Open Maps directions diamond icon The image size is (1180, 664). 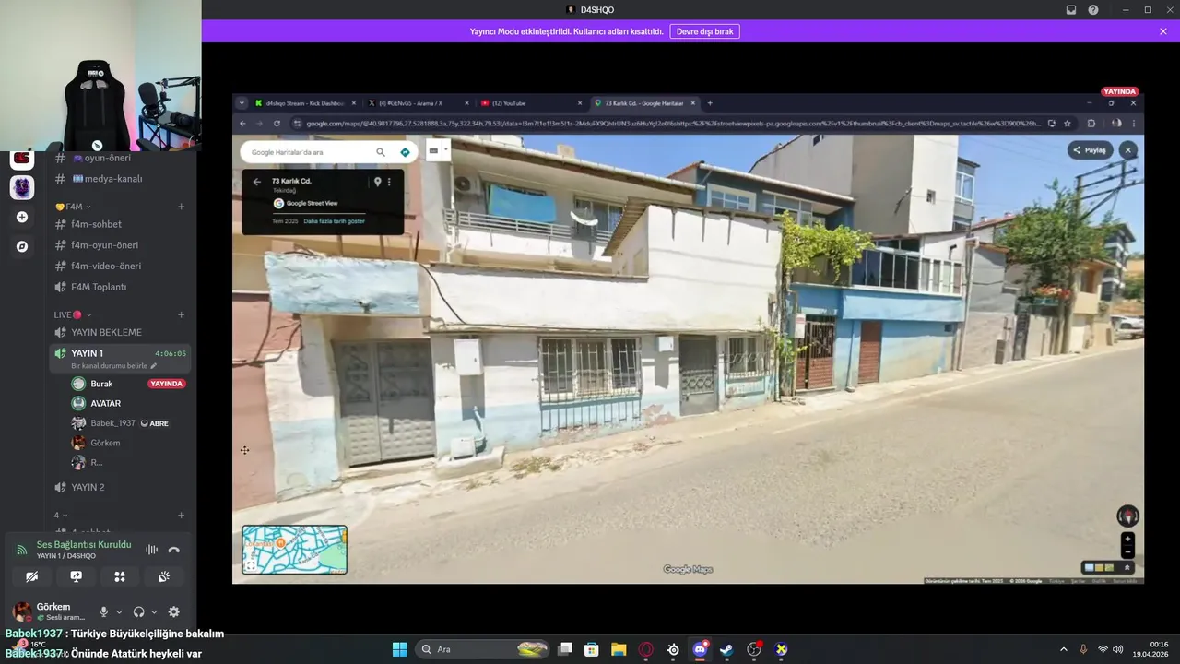pyautogui.click(x=405, y=151)
